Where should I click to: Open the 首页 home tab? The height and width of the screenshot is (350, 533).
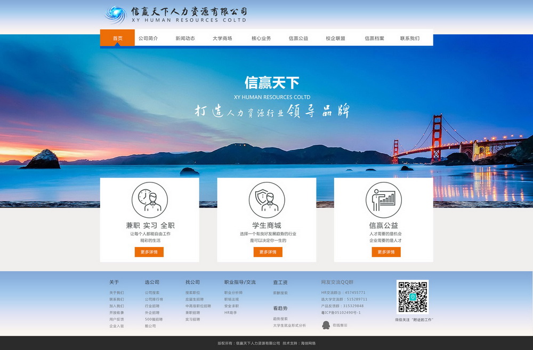click(x=117, y=38)
